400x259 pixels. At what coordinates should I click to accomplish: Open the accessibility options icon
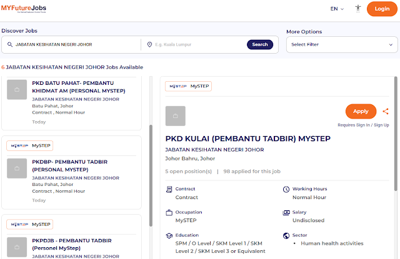pyautogui.click(x=358, y=9)
